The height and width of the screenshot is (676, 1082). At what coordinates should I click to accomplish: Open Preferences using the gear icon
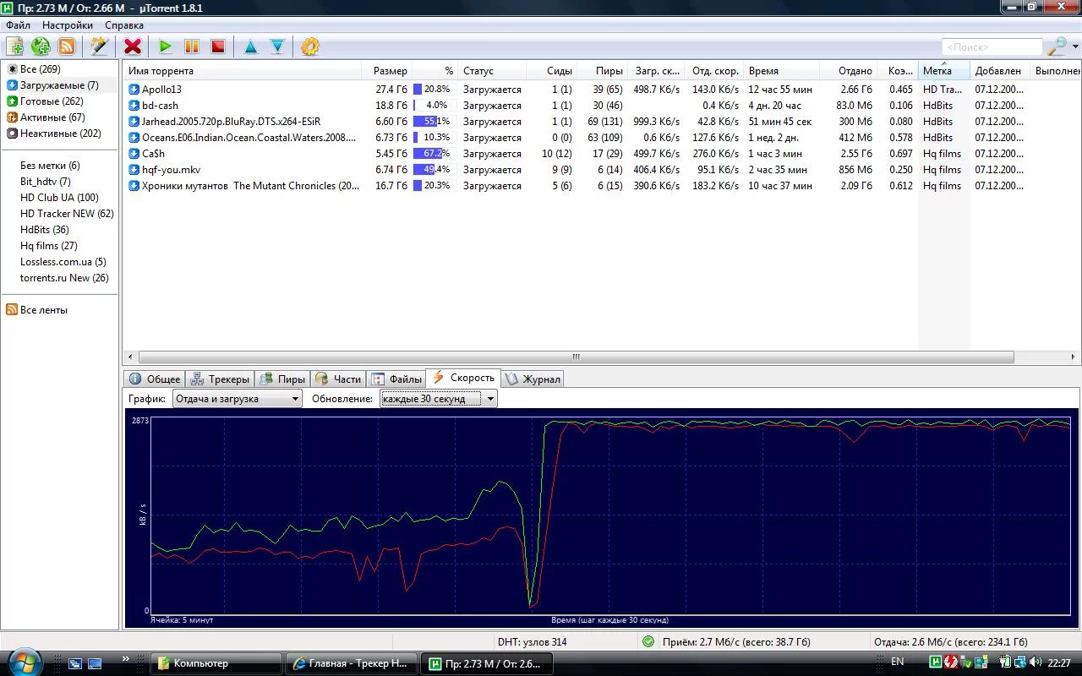tap(310, 46)
